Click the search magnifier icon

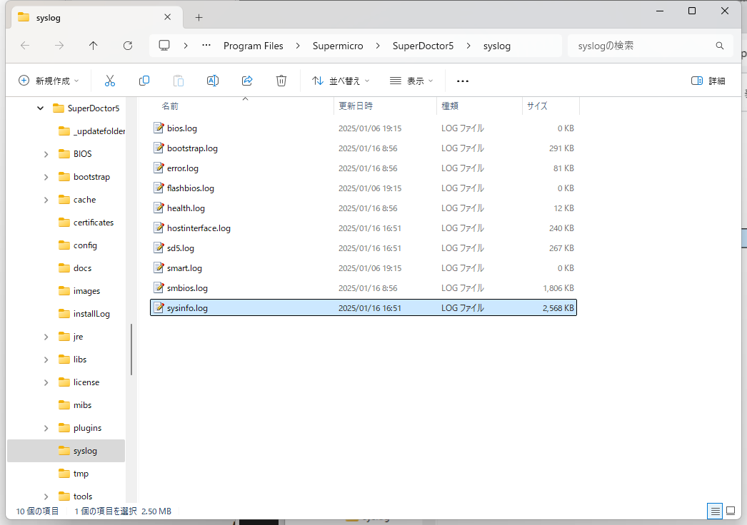click(719, 46)
